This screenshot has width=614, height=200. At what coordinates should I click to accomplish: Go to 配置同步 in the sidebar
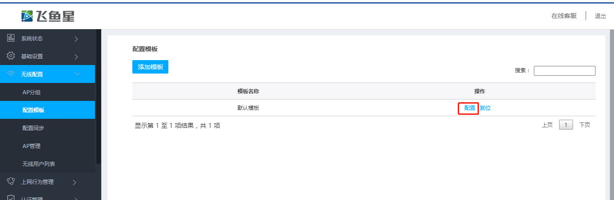click(33, 128)
